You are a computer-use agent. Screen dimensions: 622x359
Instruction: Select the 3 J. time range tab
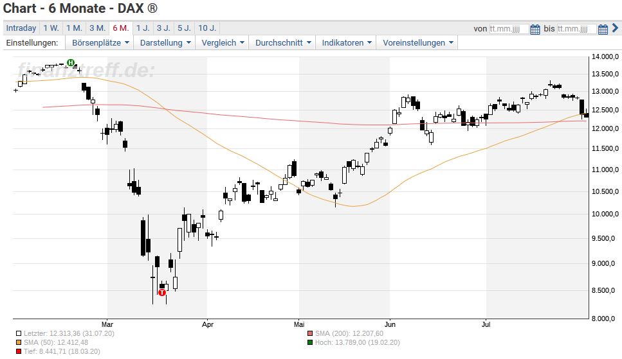[163, 28]
